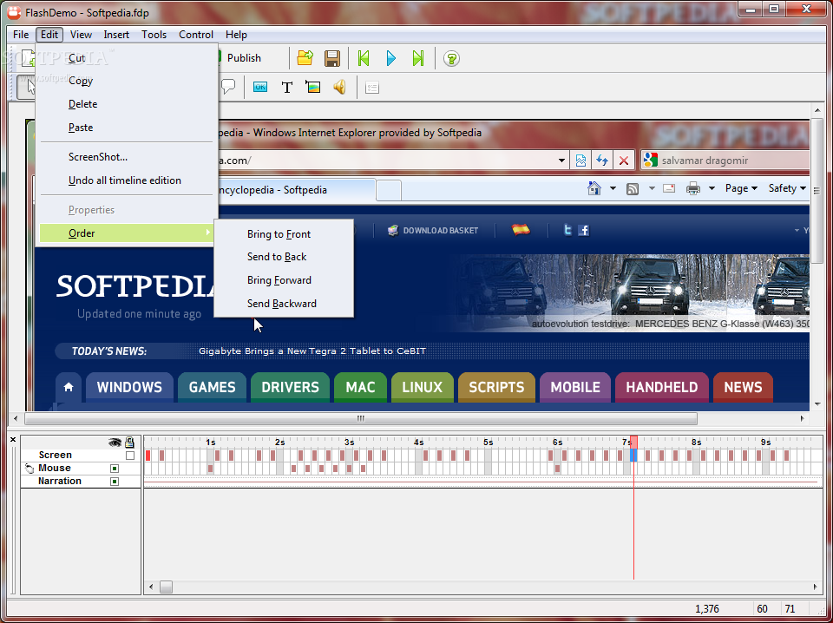This screenshot has width=833, height=623.
Task: Click the Facebook icon on the webpage
Action: [x=583, y=230]
